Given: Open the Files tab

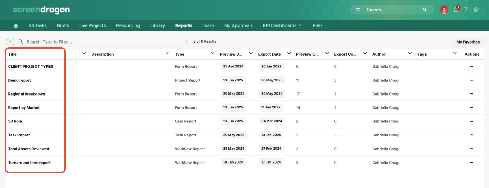Looking at the screenshot, I should [x=318, y=25].
